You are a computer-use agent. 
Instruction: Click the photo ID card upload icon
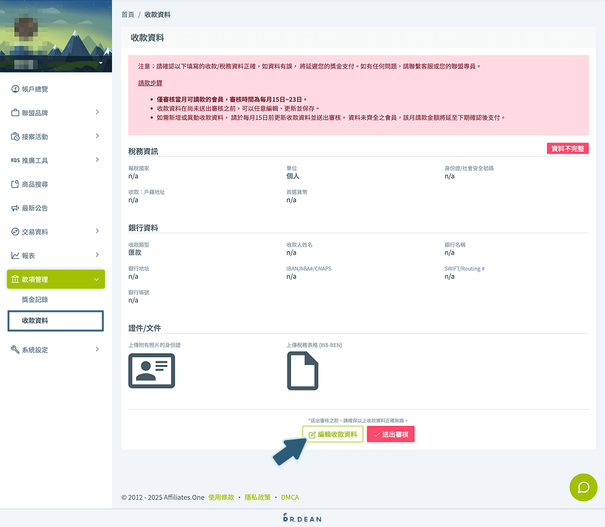coord(151,370)
